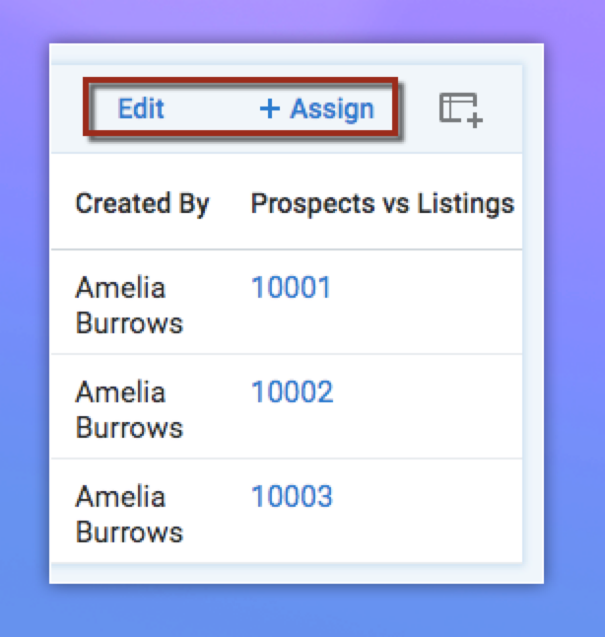Screen dimensions: 605x637
Task: Open the 10001 record link
Action: pos(292,288)
